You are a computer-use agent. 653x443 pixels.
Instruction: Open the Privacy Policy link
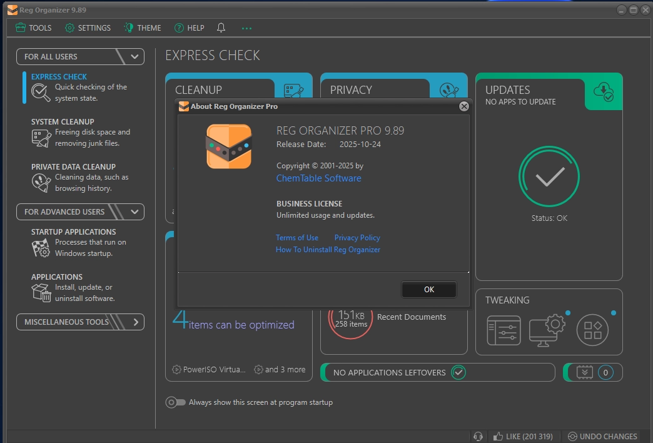point(357,238)
